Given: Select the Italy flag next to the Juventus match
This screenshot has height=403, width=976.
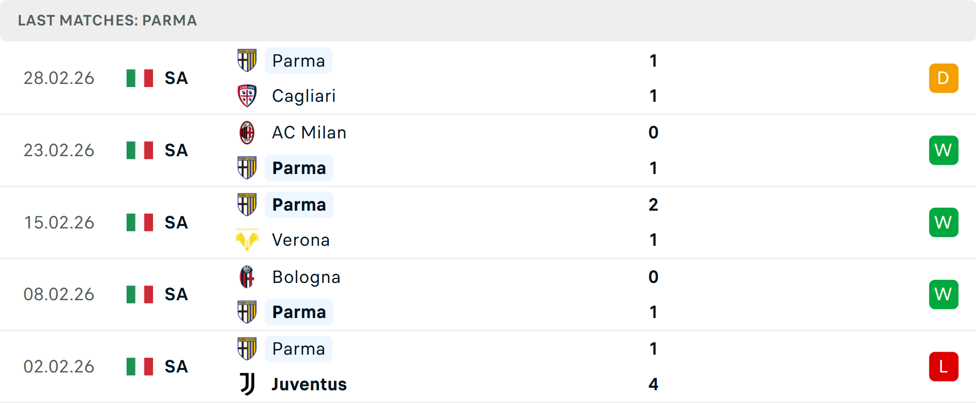Looking at the screenshot, I should coord(139,366).
